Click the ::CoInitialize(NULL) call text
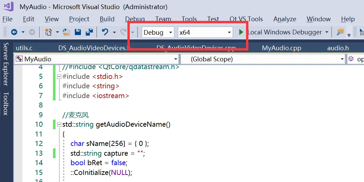The width and height of the screenshot is (364, 182). pyautogui.click(x=101, y=173)
